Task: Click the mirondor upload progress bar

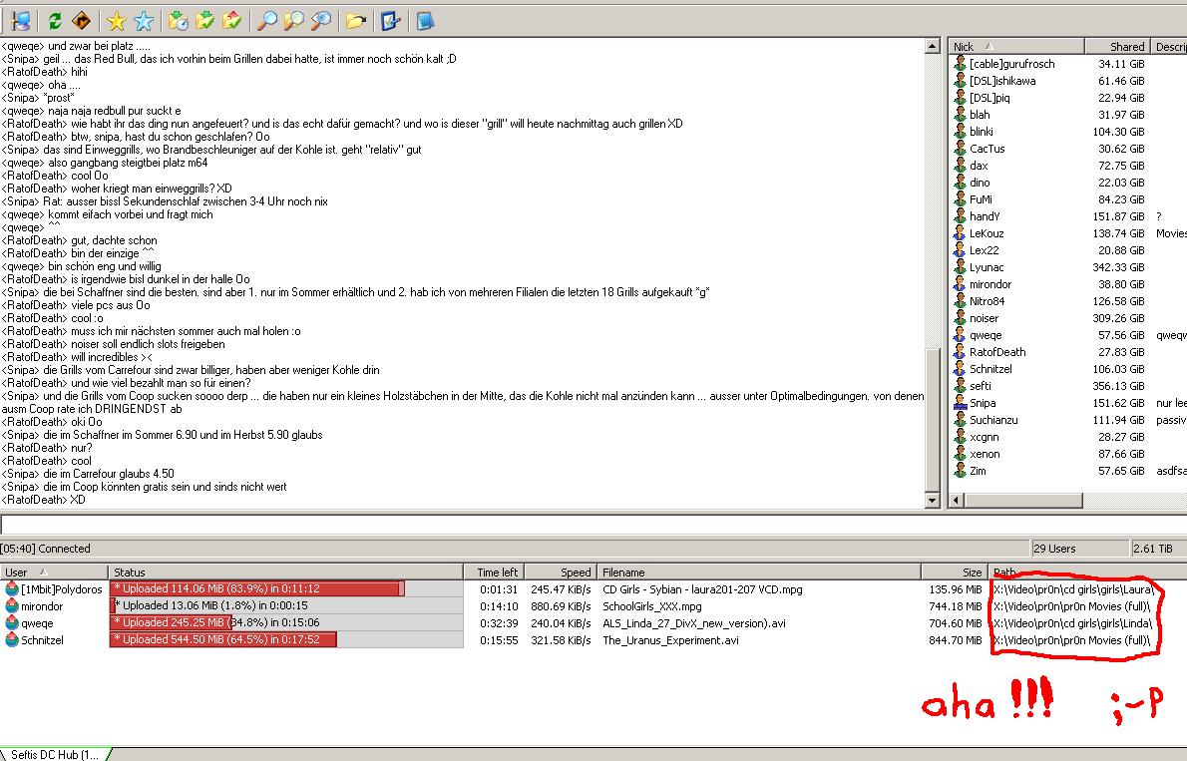Action: (285, 606)
